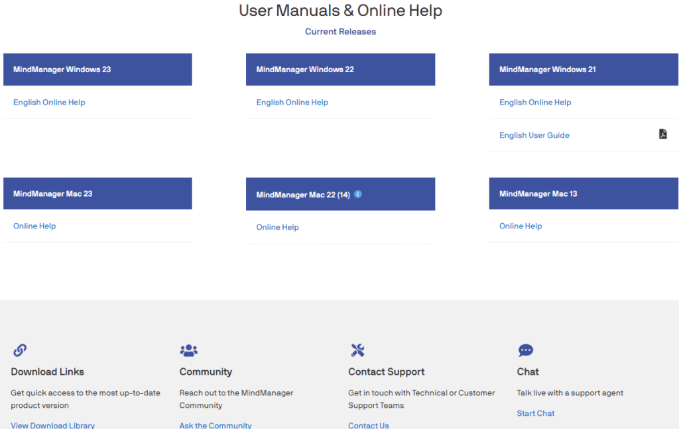The height and width of the screenshot is (429, 679).
Task: Open English Online Help for MindManager Windows 21
Action: tap(535, 103)
